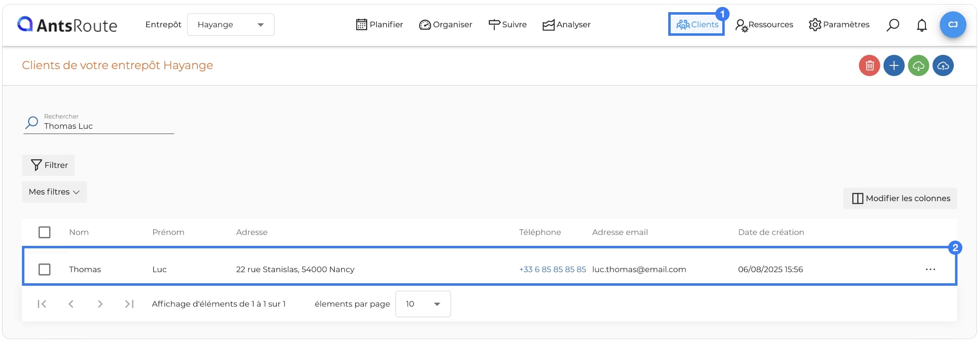This screenshot has width=979, height=343.
Task: Click the green cloud download icon
Action: tap(918, 65)
